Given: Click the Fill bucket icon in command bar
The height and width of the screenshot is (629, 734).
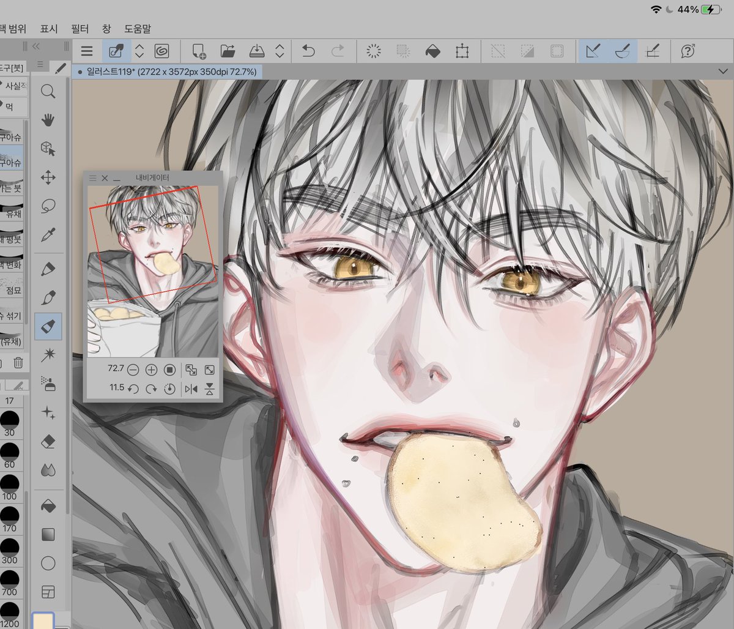Looking at the screenshot, I should [432, 51].
